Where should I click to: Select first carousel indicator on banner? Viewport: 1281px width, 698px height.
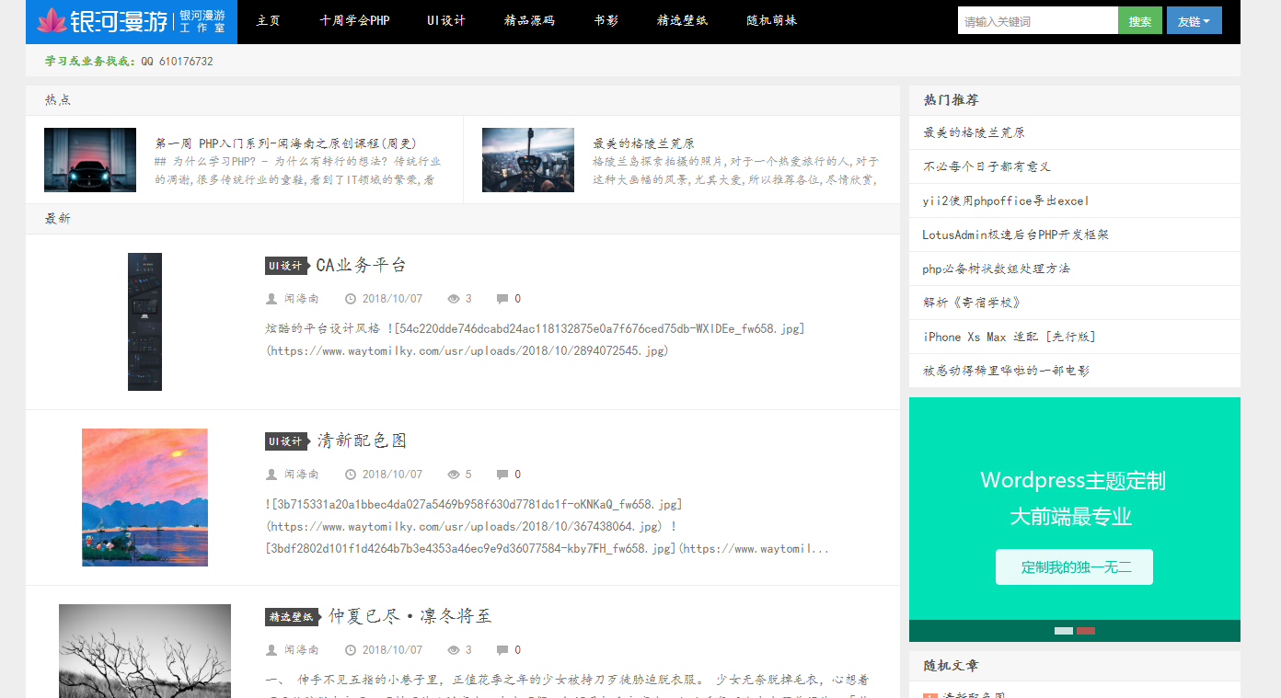pos(1064,631)
